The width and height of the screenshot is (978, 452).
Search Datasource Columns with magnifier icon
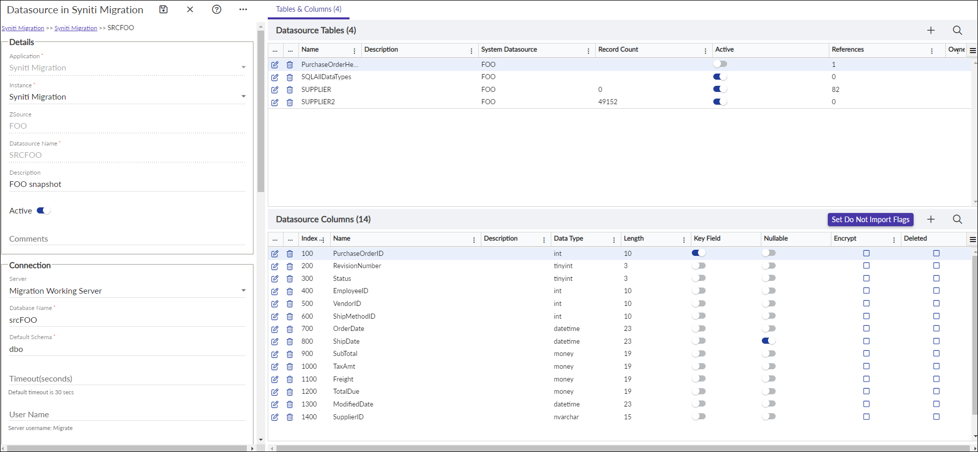[x=958, y=219]
